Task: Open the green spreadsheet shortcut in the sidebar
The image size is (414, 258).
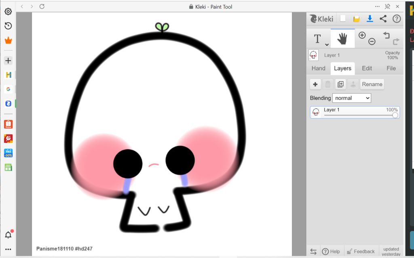Action: coord(8,167)
